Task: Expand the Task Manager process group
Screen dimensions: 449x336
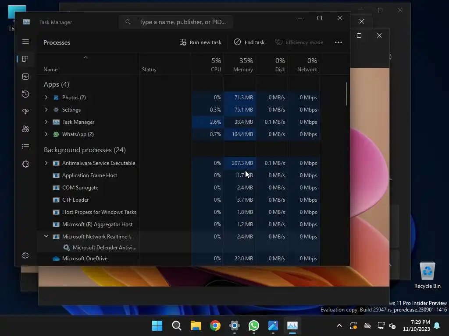Action: click(x=46, y=122)
